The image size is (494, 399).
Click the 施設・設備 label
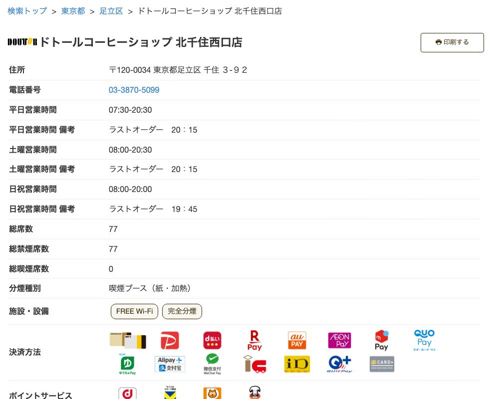29,311
